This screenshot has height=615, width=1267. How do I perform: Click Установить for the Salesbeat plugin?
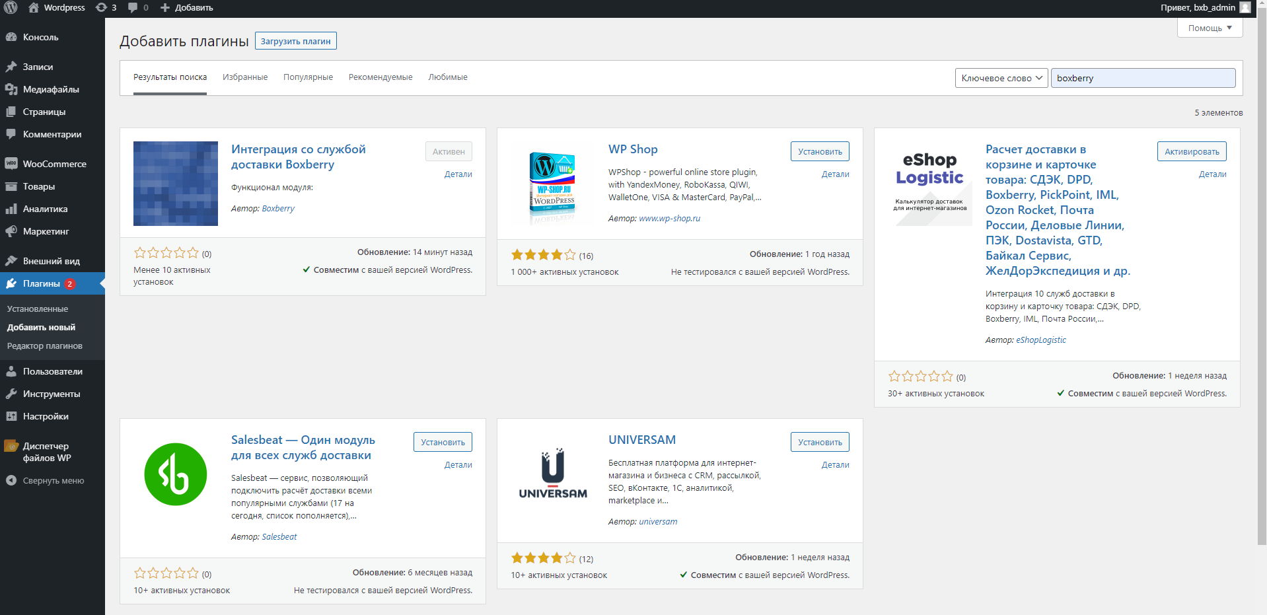(443, 442)
